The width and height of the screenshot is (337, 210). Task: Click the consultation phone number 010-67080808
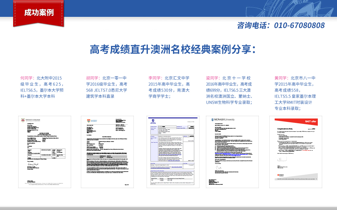tap(299, 25)
